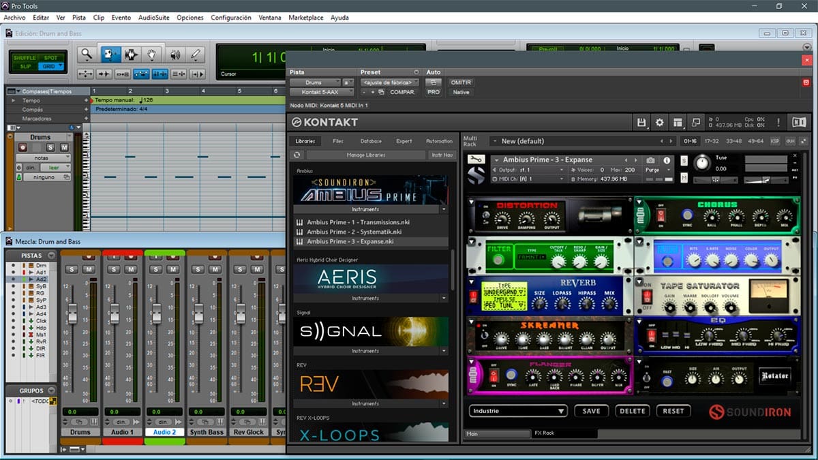The height and width of the screenshot is (460, 818).
Task: Click the KSP button in Multi Rack
Action: [x=775, y=141]
